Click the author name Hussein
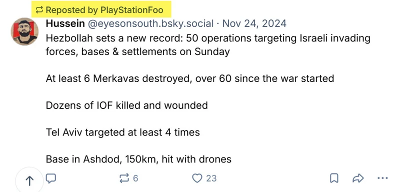This screenshot has height=192, width=400. tap(65, 23)
